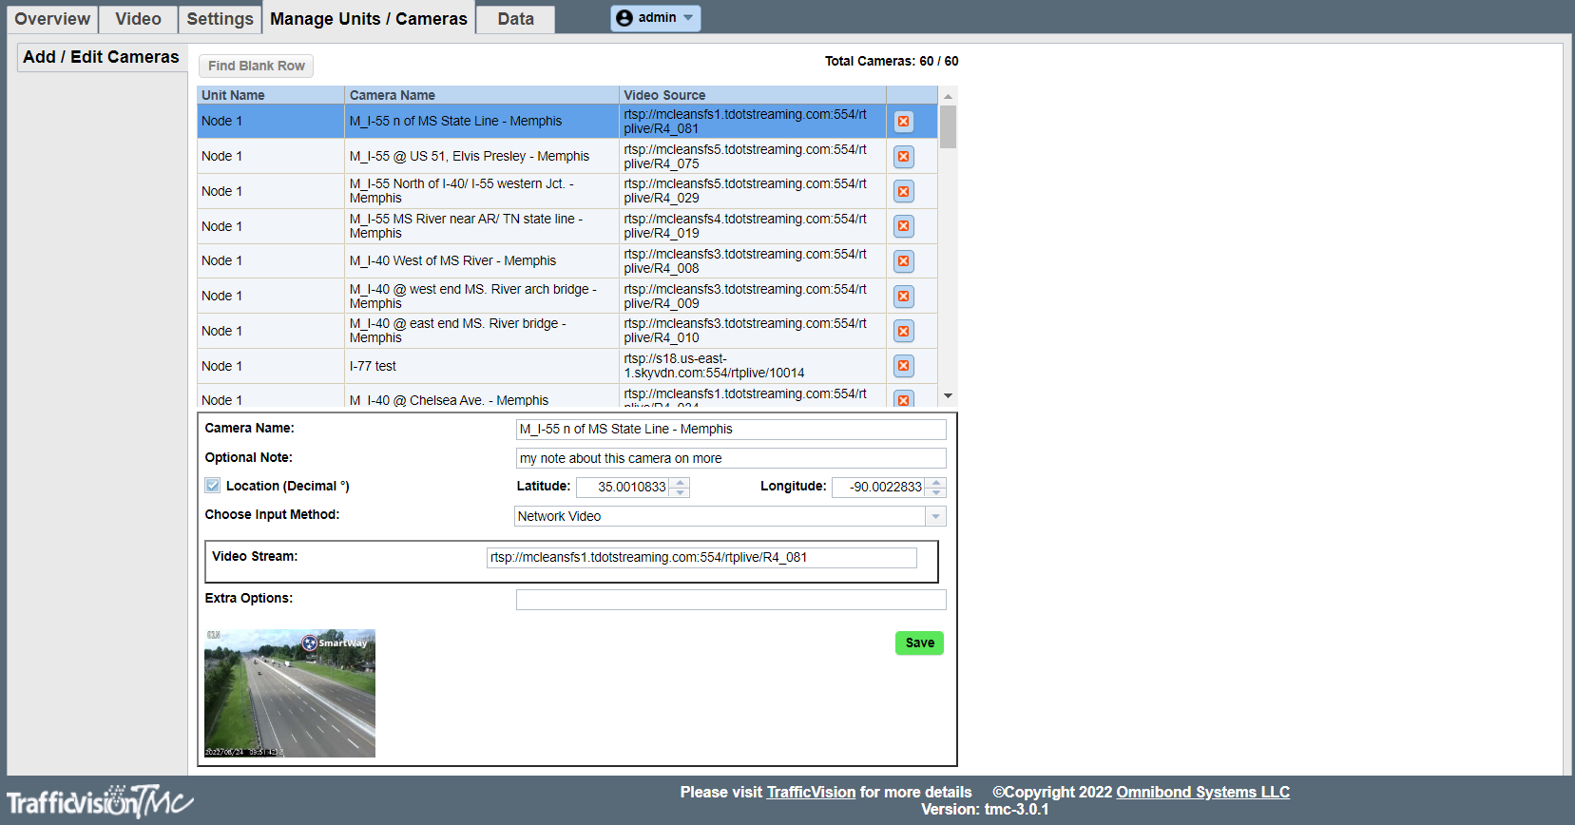1575x825 pixels.
Task: Open the Choose Input Method dropdown
Action: (935, 516)
